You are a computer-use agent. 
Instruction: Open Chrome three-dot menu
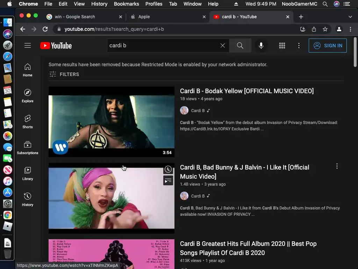(x=350, y=29)
